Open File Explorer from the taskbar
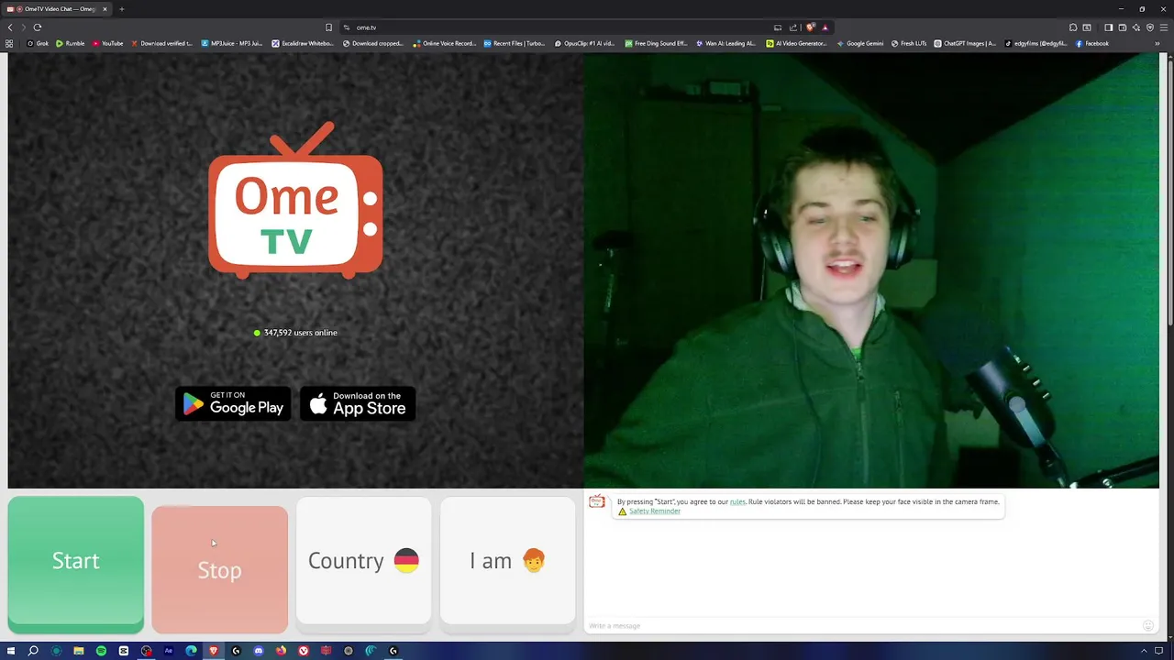The image size is (1174, 660). (78, 651)
